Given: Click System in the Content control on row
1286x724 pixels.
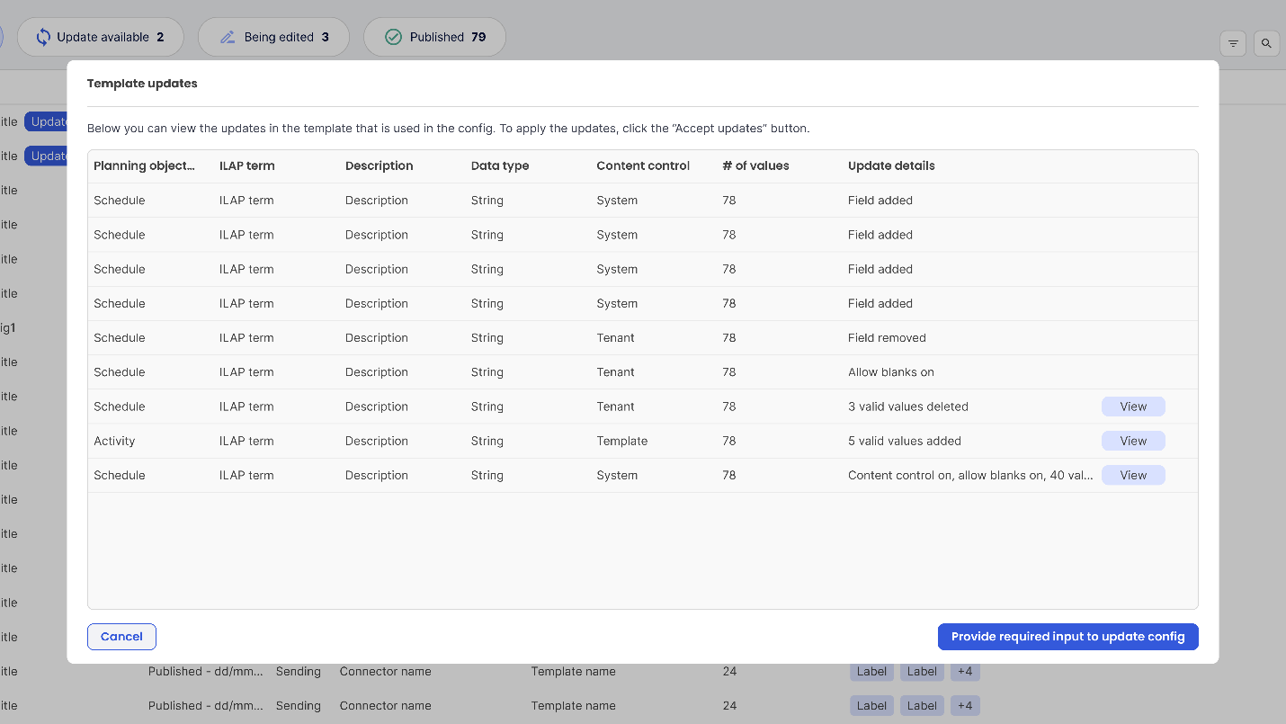Looking at the screenshot, I should 617,475.
